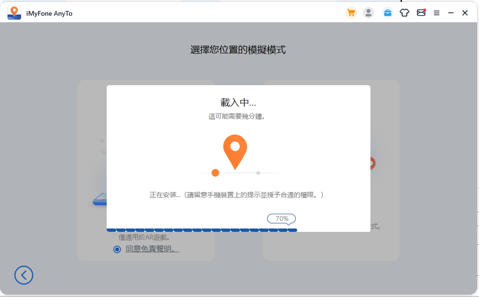Click the 正在安裝 installation status message

pos(236,195)
